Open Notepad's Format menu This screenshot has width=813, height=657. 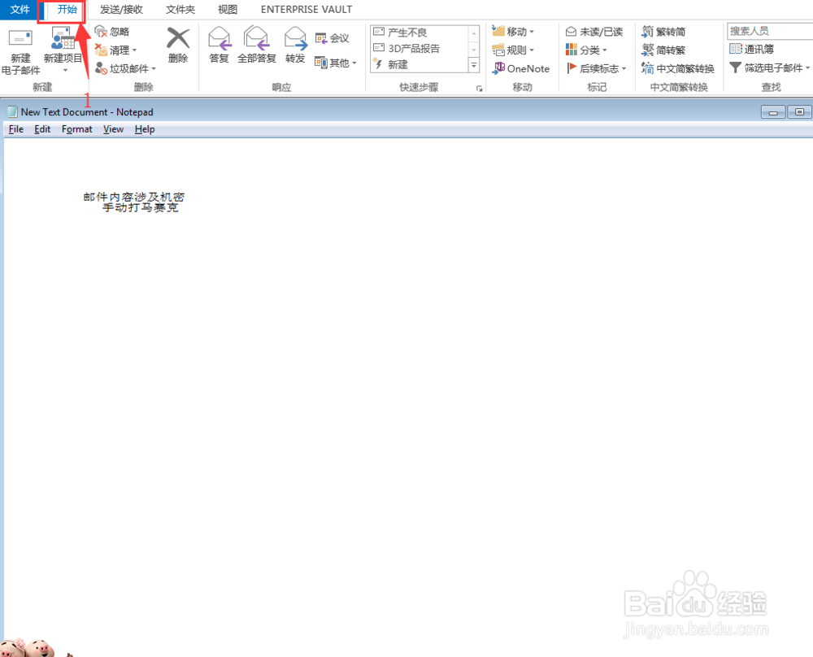click(x=76, y=129)
